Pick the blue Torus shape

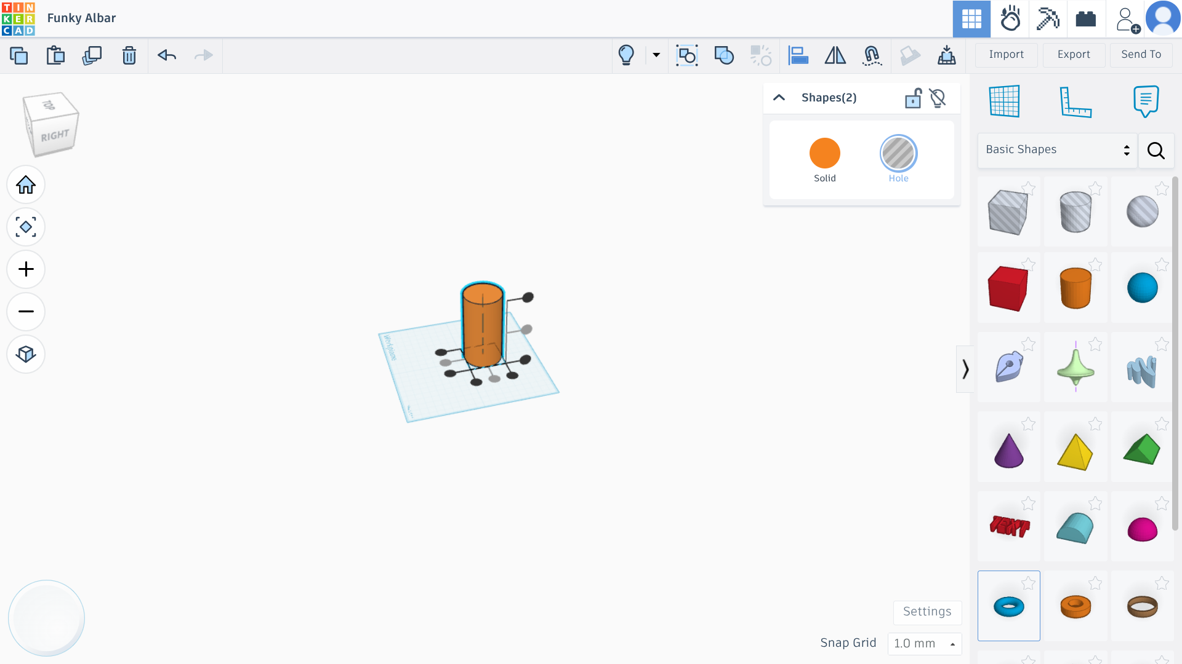pos(1008,607)
